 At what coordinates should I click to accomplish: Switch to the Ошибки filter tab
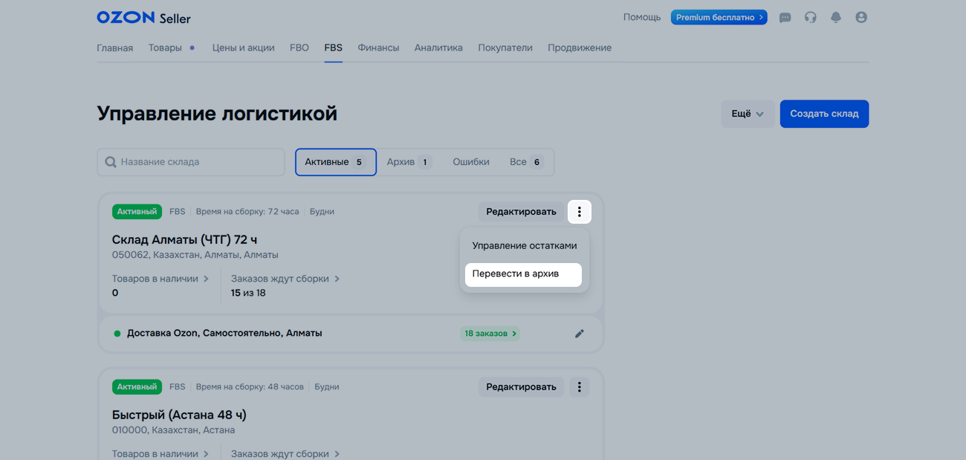[x=470, y=162]
